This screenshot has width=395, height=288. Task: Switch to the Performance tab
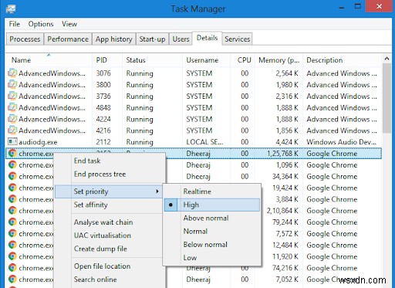[x=68, y=39]
